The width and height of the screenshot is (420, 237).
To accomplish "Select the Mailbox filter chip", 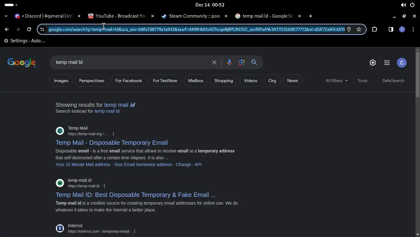I will (196, 81).
